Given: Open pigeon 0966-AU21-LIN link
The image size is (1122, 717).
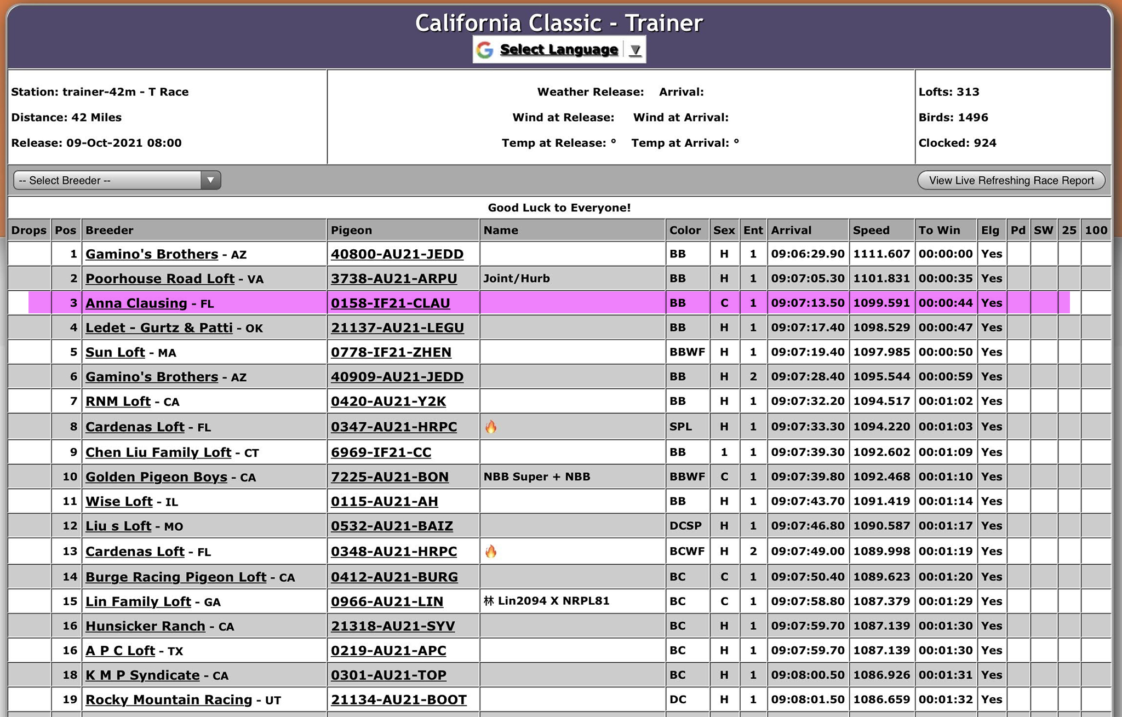Looking at the screenshot, I should (x=387, y=601).
